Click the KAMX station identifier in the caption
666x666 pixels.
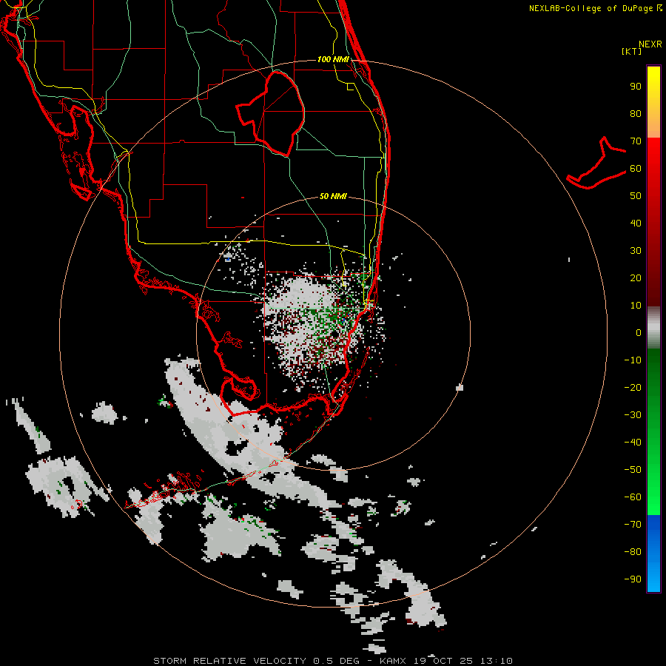393,661
